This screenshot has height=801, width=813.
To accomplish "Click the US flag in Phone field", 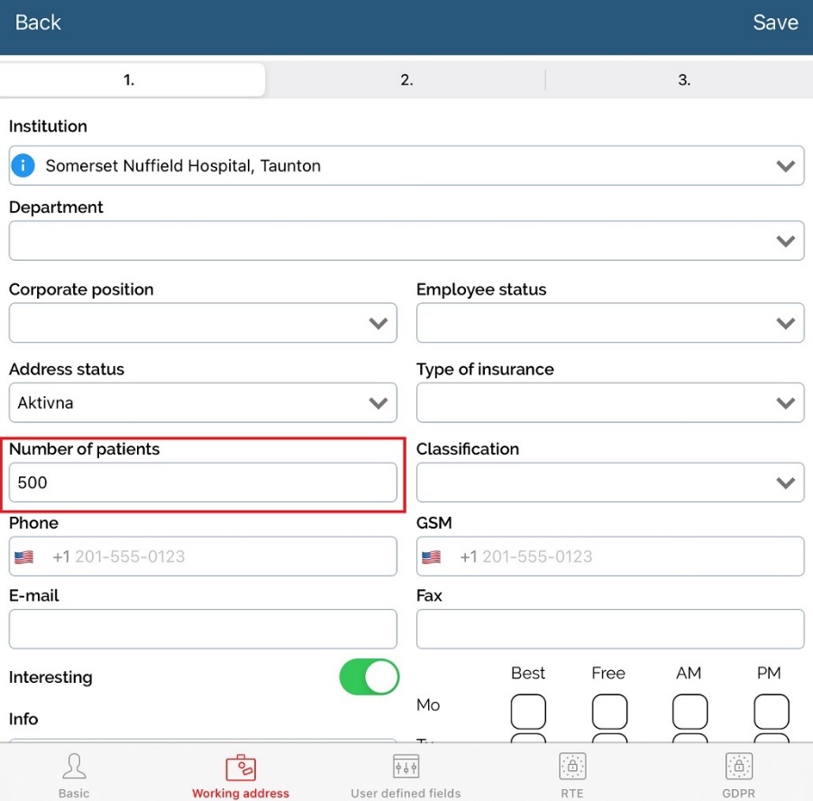I will [24, 557].
